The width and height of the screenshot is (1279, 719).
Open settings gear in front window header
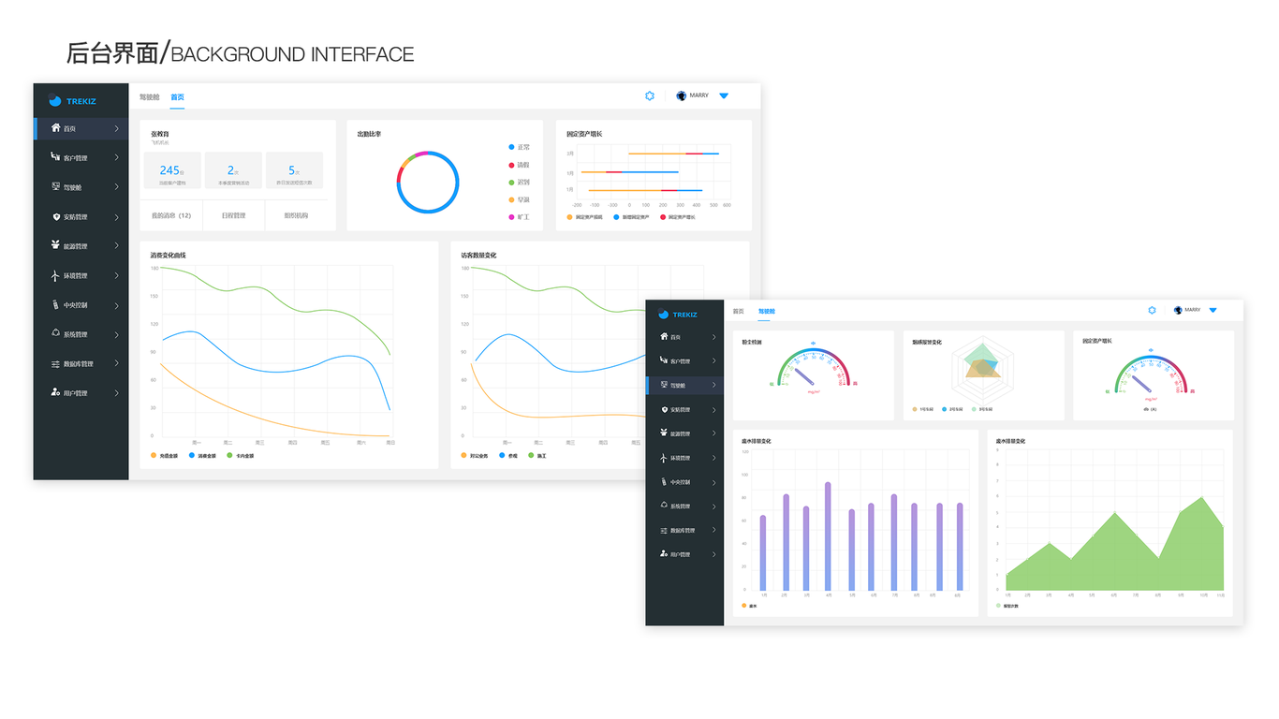[x=1152, y=310]
